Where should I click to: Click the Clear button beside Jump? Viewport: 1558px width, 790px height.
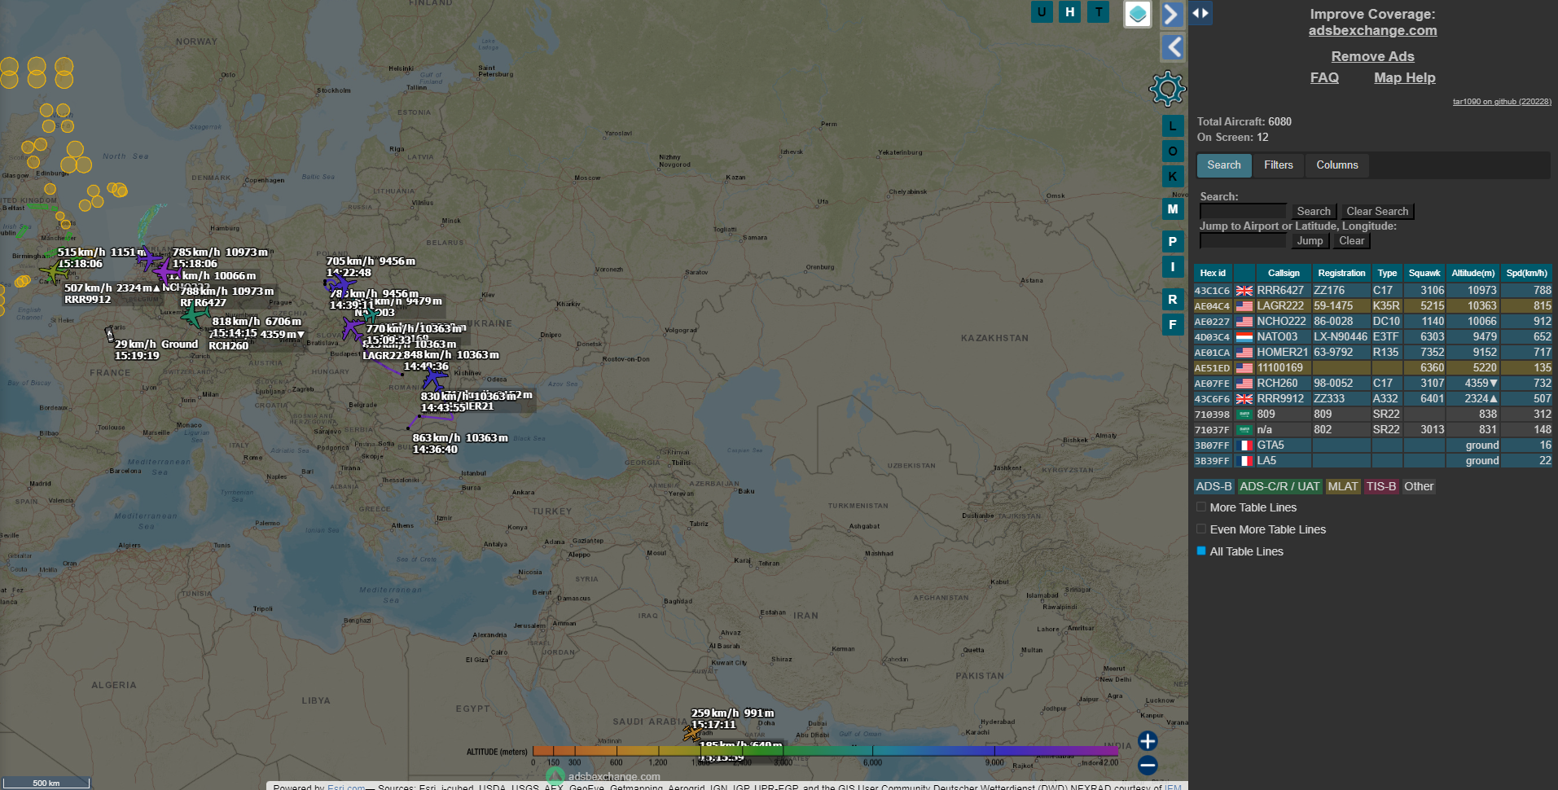pos(1351,241)
